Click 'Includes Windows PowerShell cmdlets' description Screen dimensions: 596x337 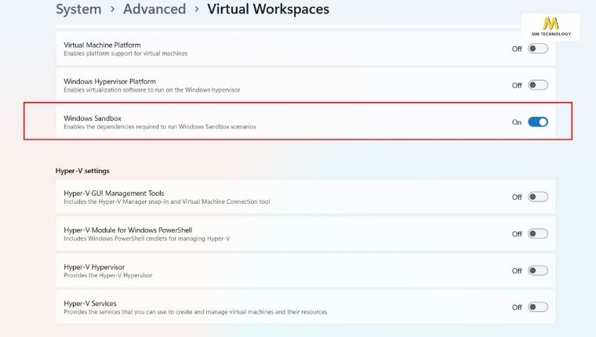147,238
